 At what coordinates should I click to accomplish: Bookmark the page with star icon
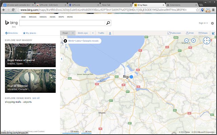(x=197, y=10)
